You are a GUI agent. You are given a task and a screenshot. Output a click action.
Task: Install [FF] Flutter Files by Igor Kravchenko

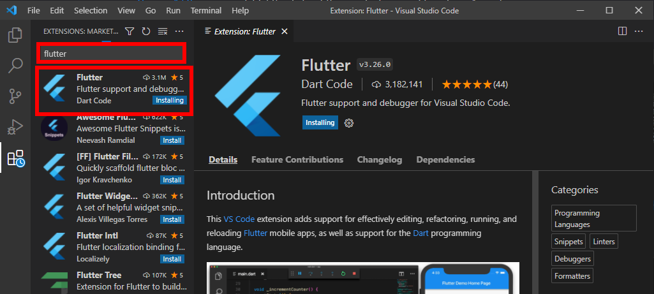(172, 180)
